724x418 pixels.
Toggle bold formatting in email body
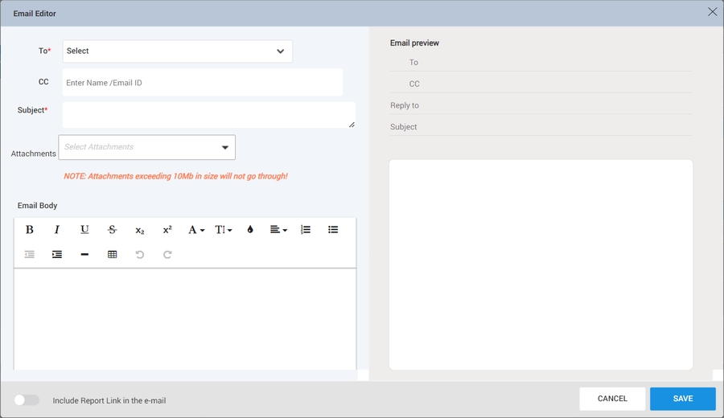coord(30,230)
